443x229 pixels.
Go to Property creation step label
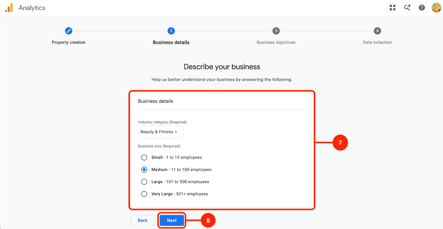69,42
